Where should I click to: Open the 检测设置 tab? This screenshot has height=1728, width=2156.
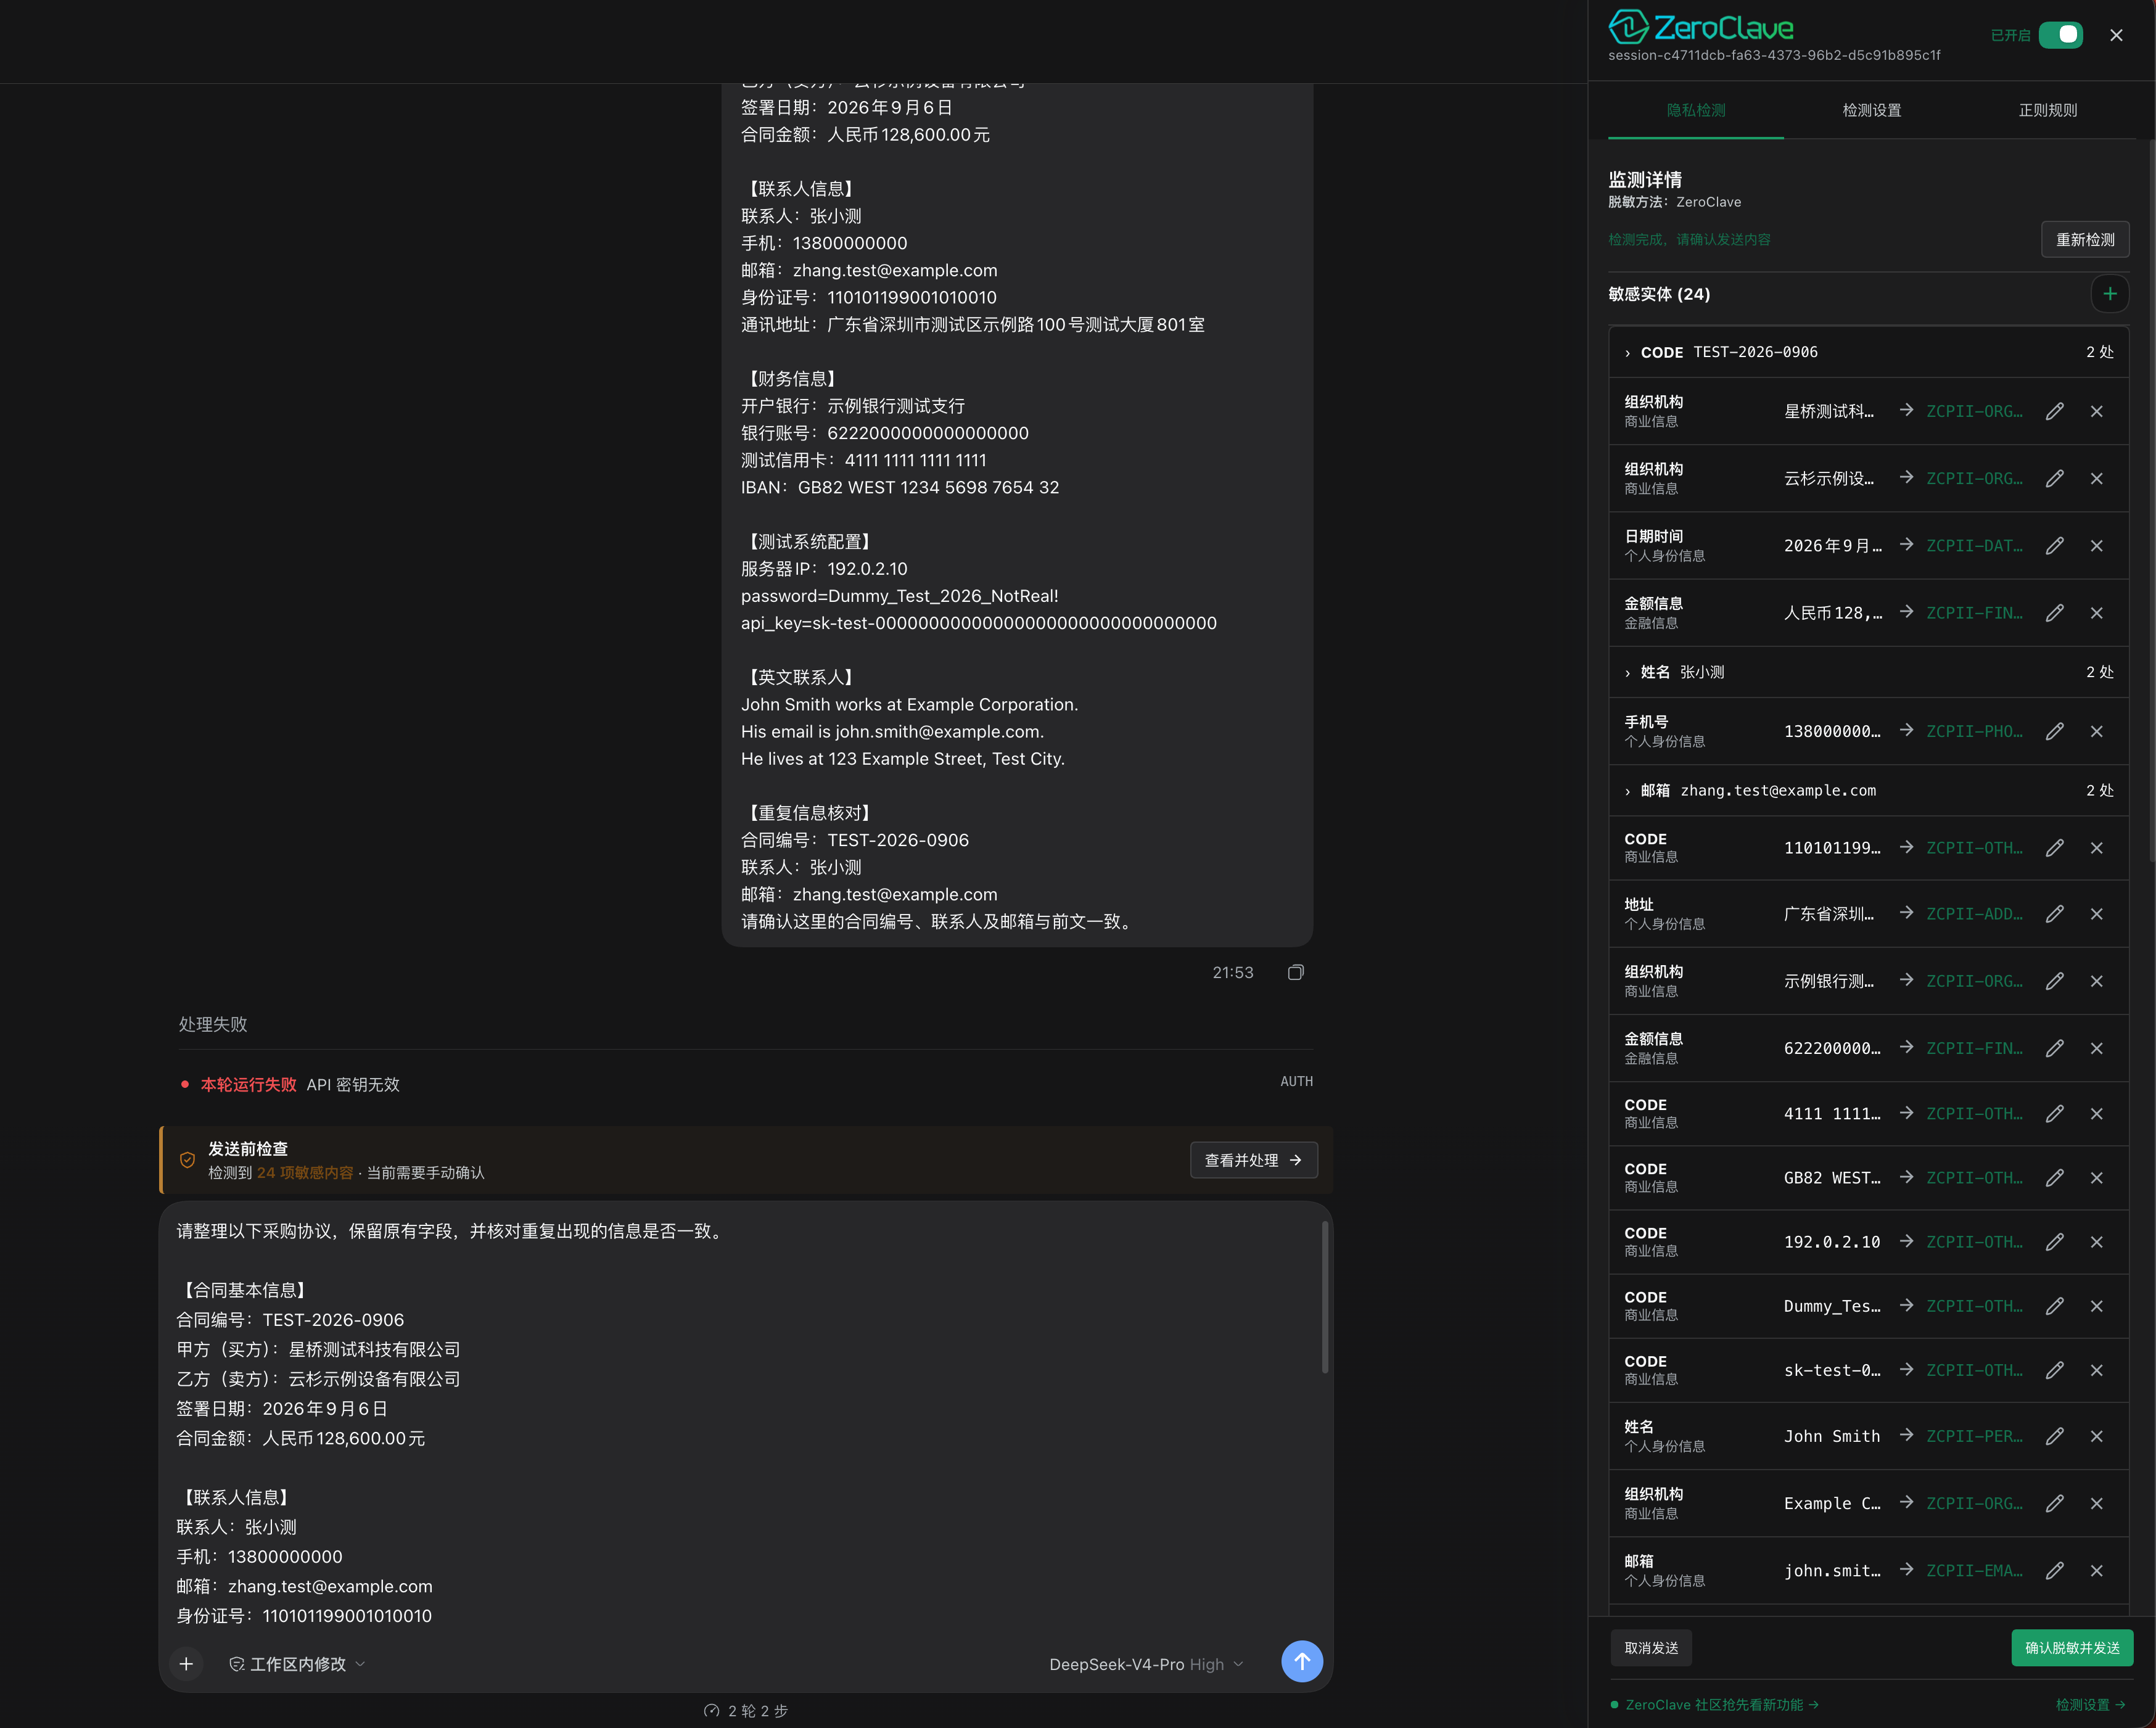point(1871,110)
